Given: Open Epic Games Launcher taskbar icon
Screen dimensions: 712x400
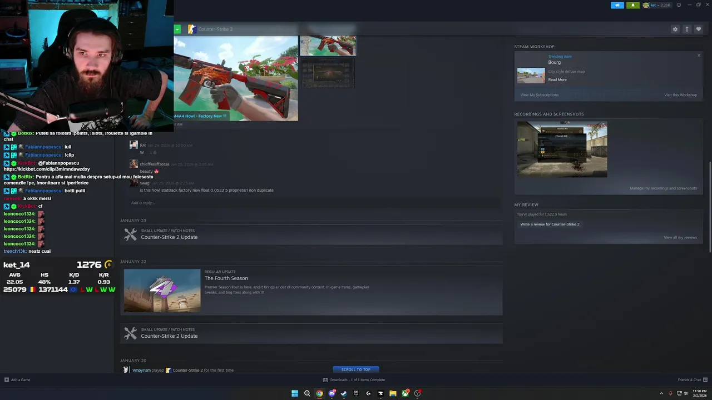Looking at the screenshot, I should [x=356, y=393].
